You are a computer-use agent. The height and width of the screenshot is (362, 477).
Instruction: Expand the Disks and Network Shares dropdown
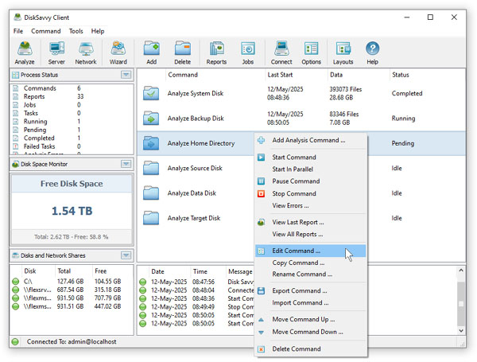(x=126, y=255)
